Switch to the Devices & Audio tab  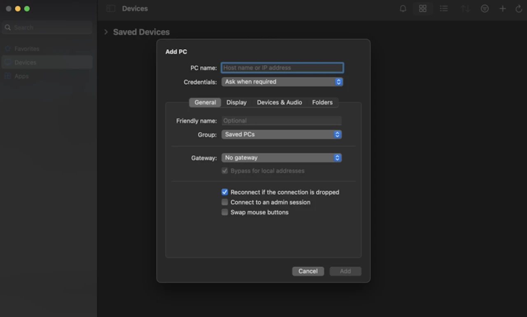(280, 103)
